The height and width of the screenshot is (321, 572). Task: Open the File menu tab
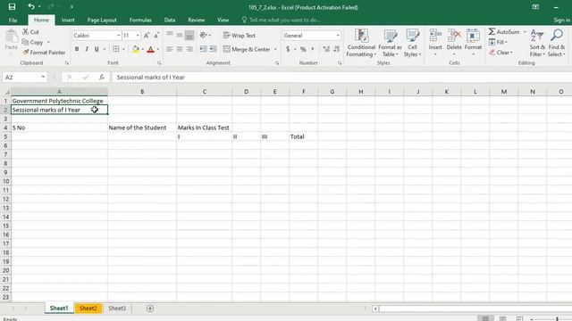[x=13, y=20]
